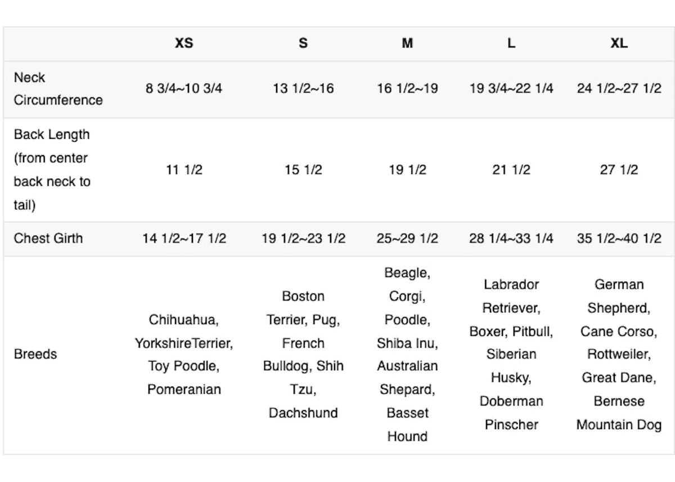This screenshot has height=482, width=675.
Task: Click the XS column header
Action: point(184,43)
